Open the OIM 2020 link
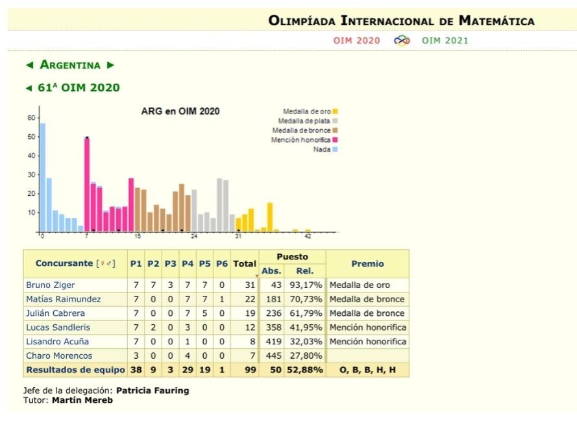This screenshot has width=577, height=443. (x=356, y=40)
